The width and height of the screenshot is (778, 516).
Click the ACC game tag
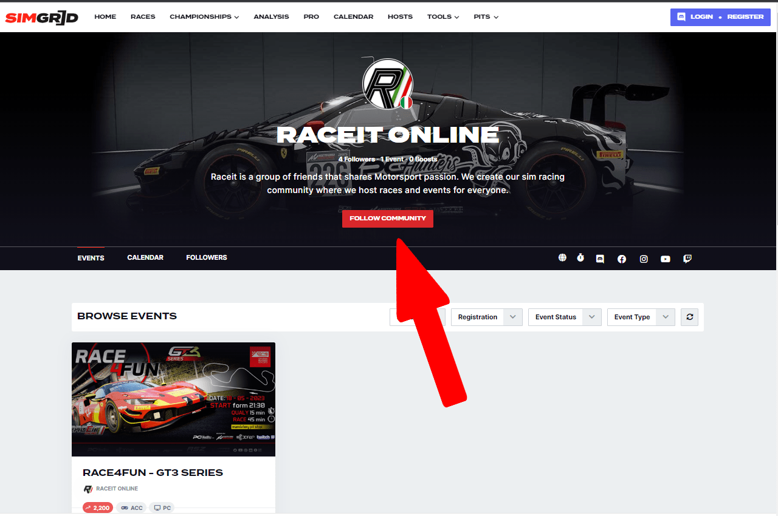tap(131, 508)
